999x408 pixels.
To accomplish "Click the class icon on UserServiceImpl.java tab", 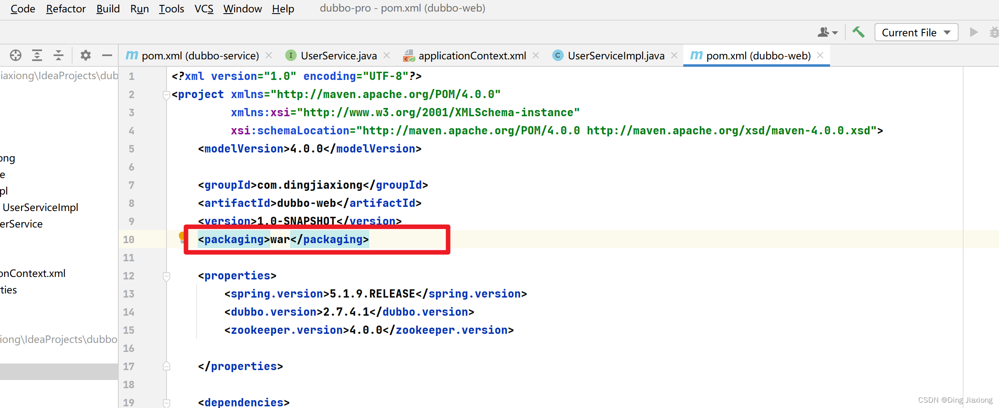I will 558,55.
